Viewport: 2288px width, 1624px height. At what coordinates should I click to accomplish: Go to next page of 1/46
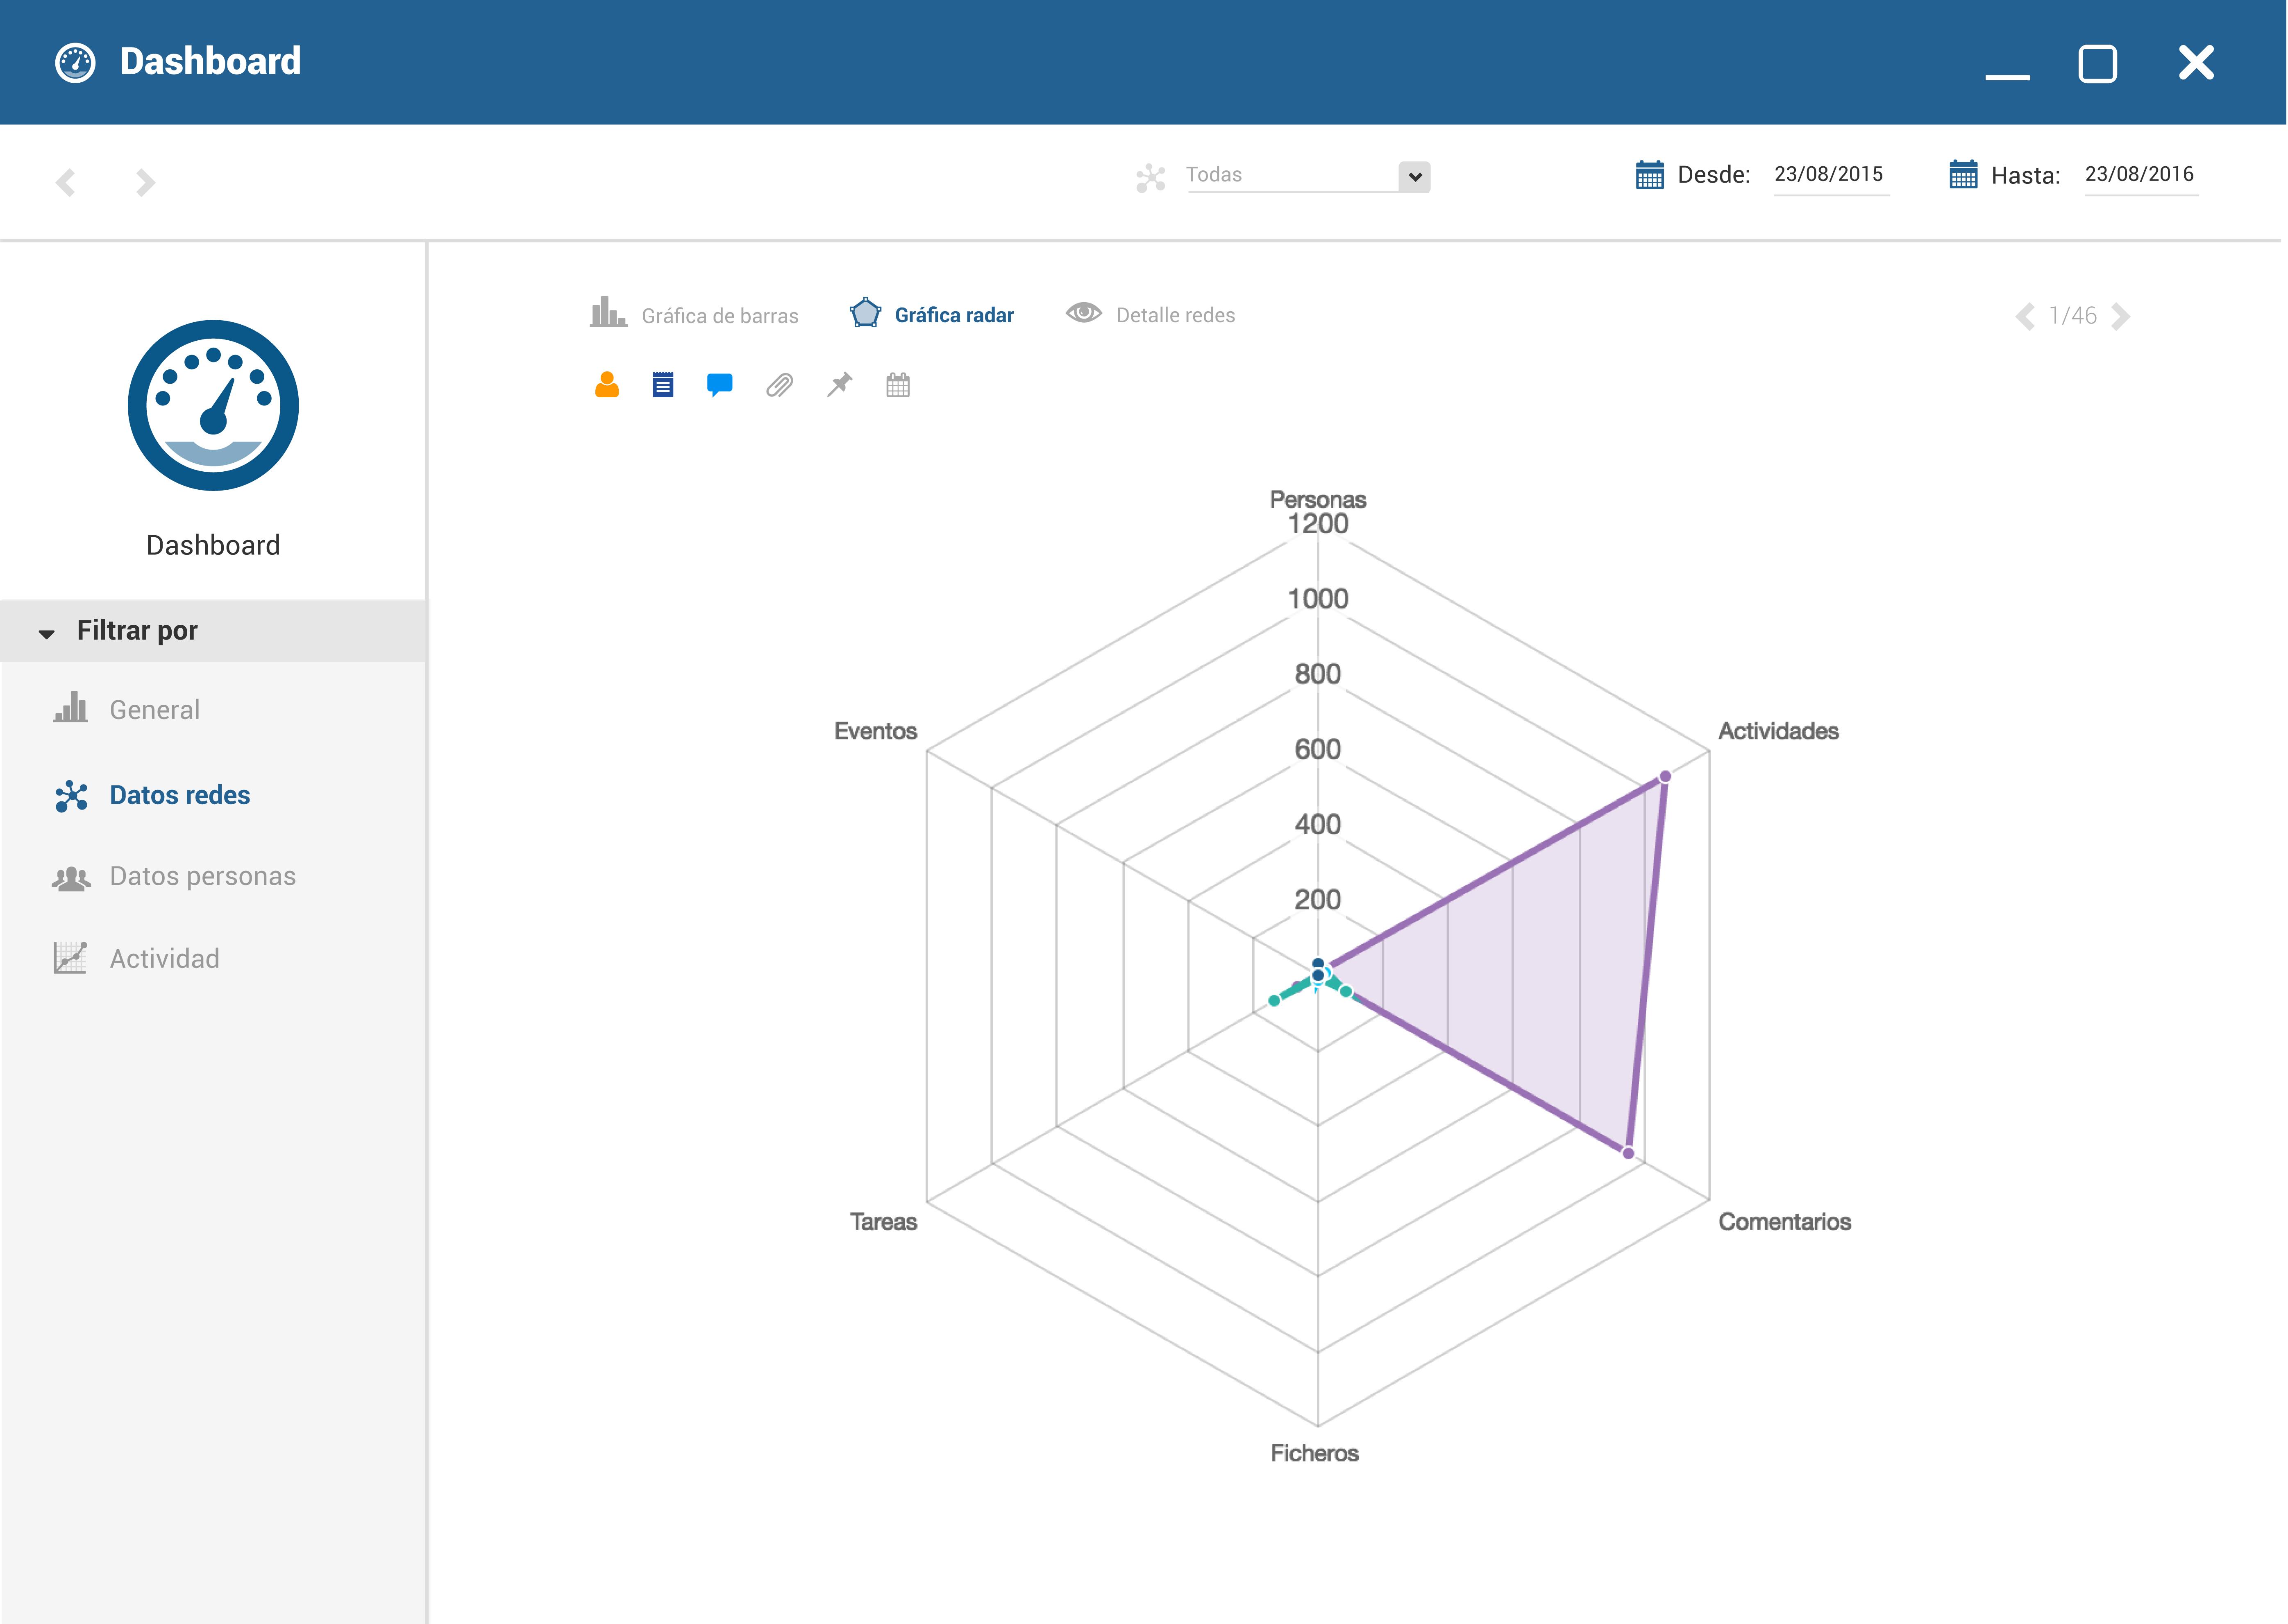tap(2120, 316)
